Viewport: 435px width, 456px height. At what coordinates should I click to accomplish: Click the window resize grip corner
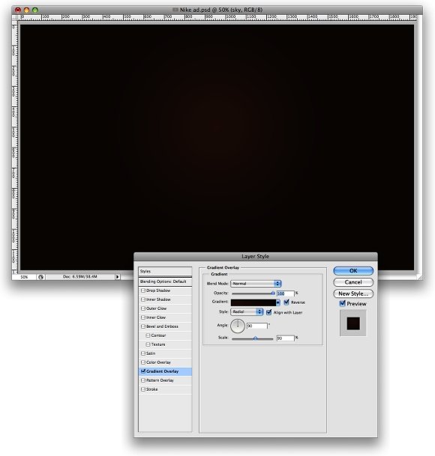point(420,277)
